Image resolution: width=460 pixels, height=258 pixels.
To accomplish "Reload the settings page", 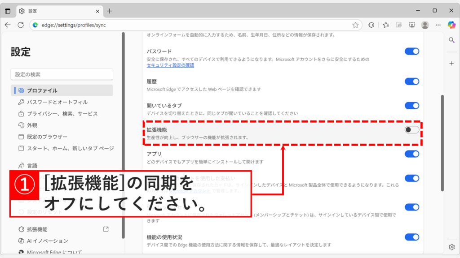I will pyautogui.click(x=20, y=26).
